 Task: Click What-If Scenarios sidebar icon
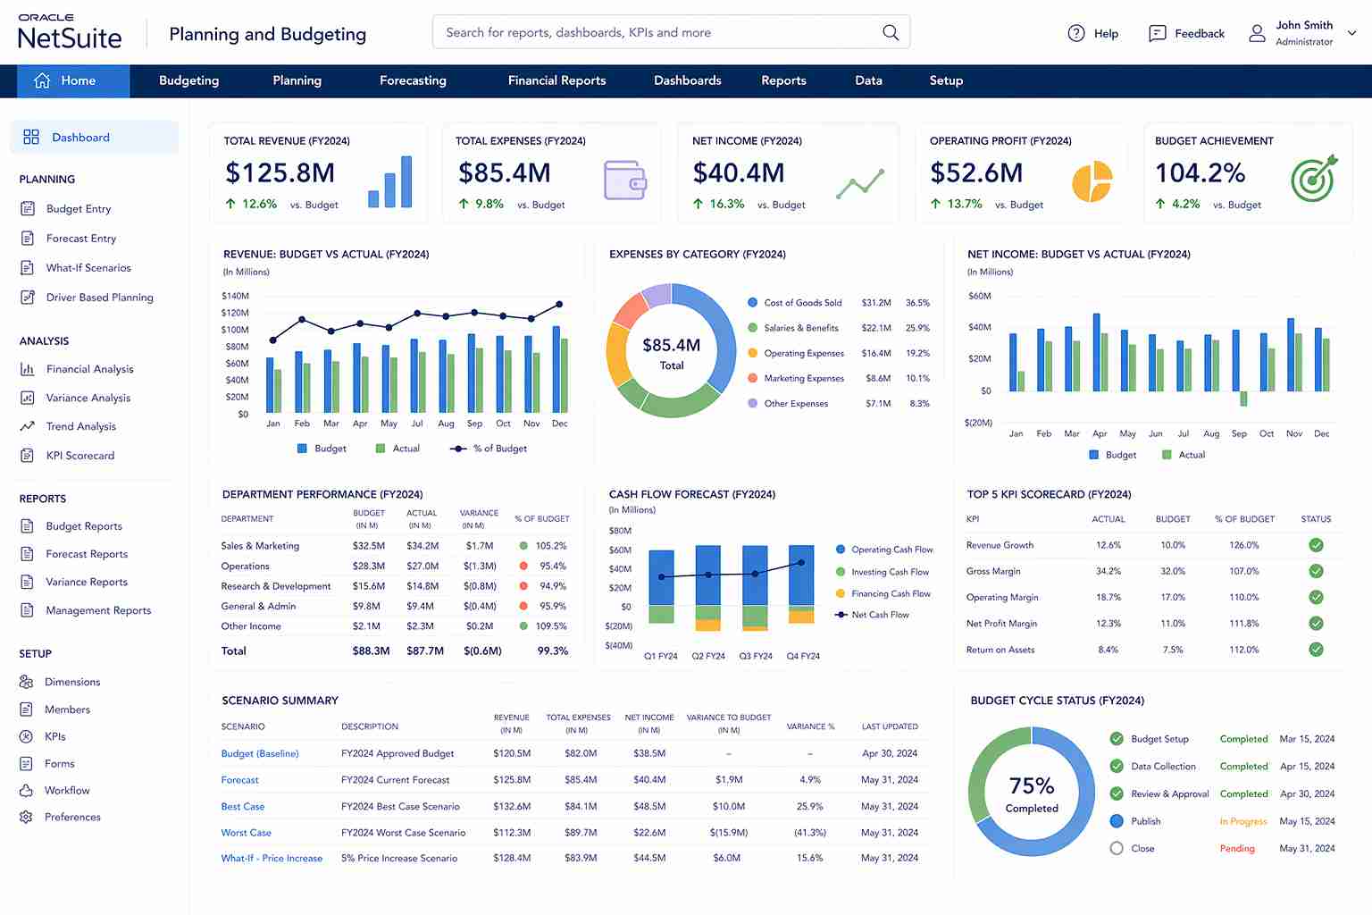(27, 267)
